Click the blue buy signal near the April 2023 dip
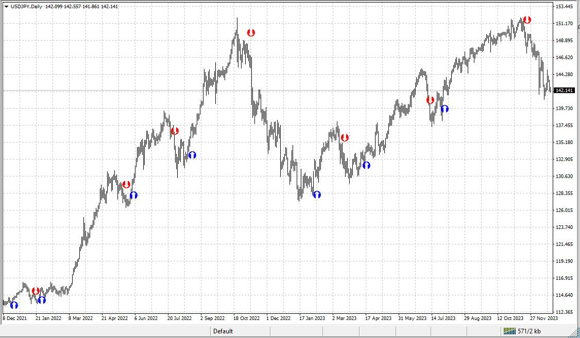Image resolution: width=580 pixels, height=338 pixels. pos(366,166)
